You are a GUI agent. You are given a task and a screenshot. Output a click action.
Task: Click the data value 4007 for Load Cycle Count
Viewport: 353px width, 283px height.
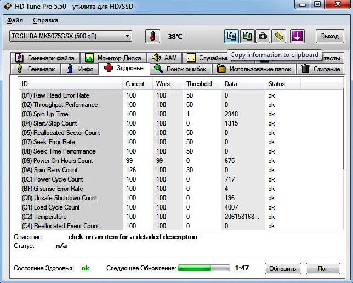click(x=231, y=207)
